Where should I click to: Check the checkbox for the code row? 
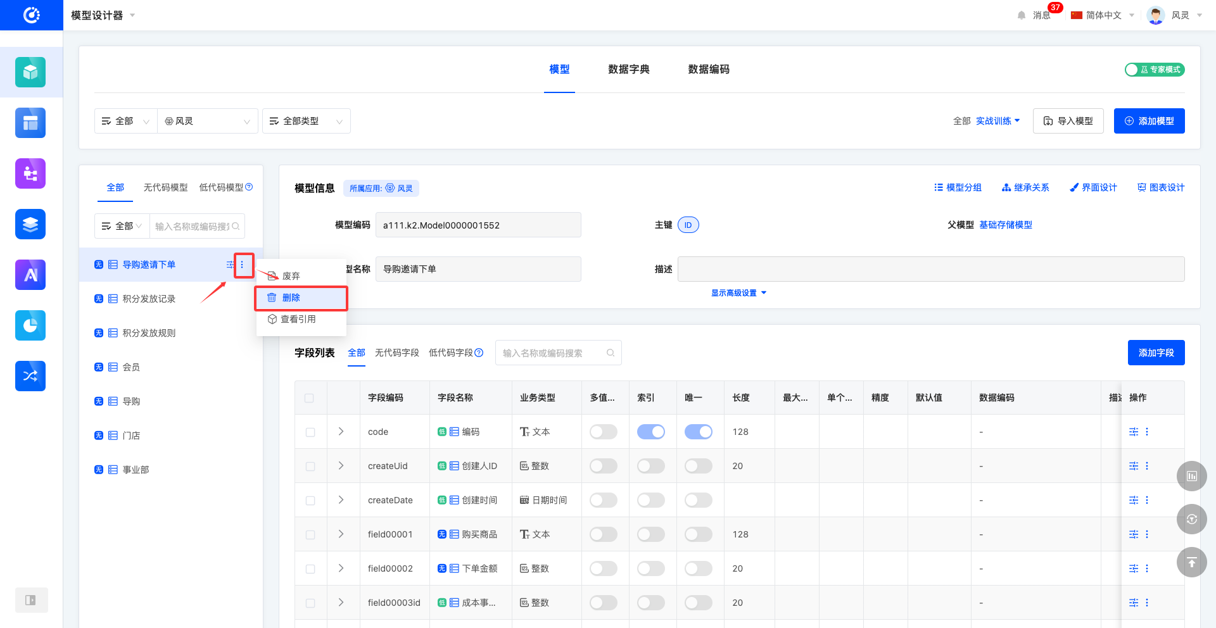310,432
